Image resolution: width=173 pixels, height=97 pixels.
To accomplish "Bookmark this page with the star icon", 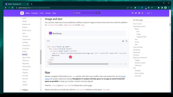I will click(x=131, y=8).
